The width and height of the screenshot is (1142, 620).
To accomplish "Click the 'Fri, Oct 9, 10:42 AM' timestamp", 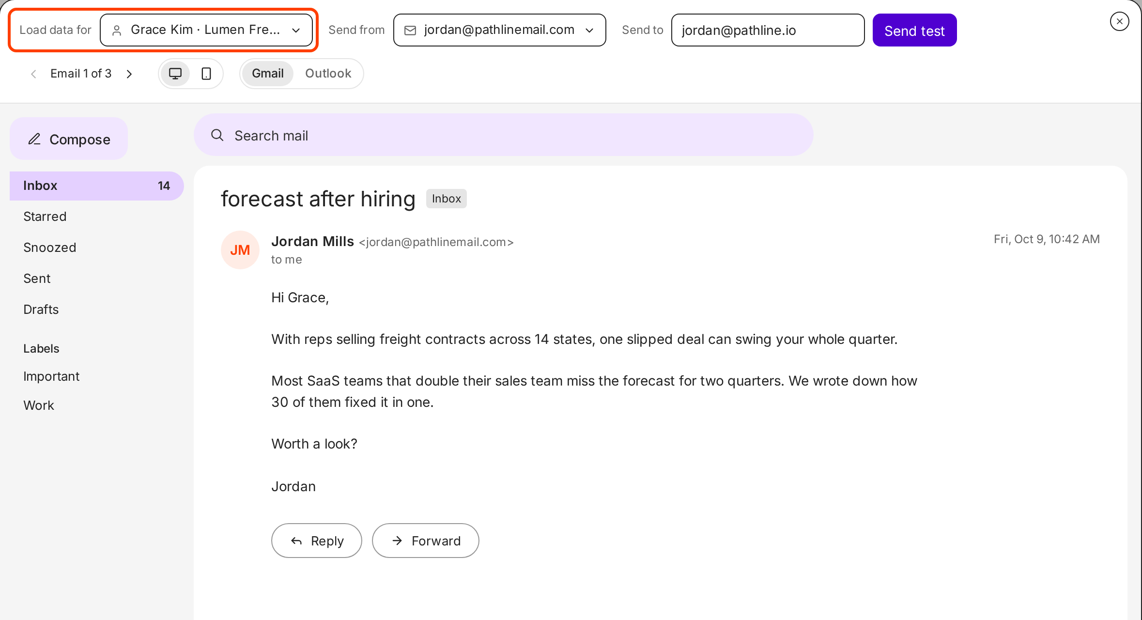I will (x=1047, y=239).
